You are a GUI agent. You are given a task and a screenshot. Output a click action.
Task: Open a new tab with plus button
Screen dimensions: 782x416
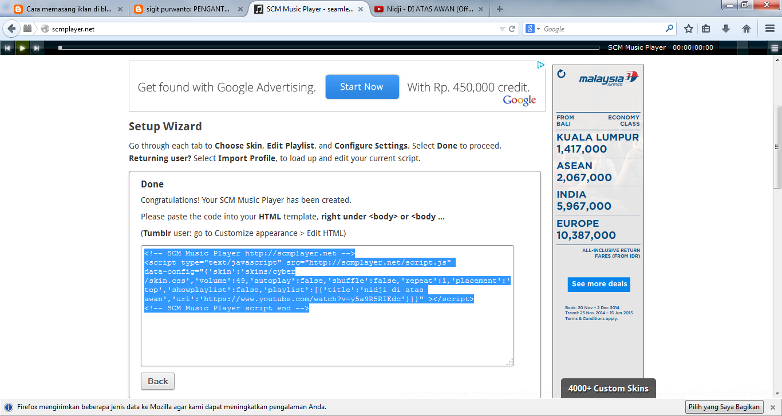[500, 9]
